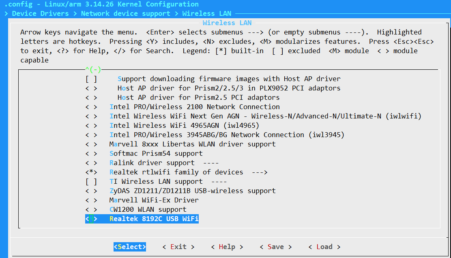
Task: Select ZyDAS ZD1211/ZD1211B USB-wireless support
Action: point(192,191)
